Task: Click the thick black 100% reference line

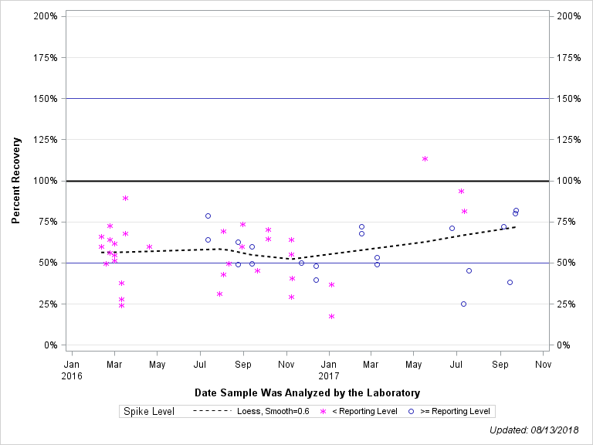Action: tap(307, 181)
